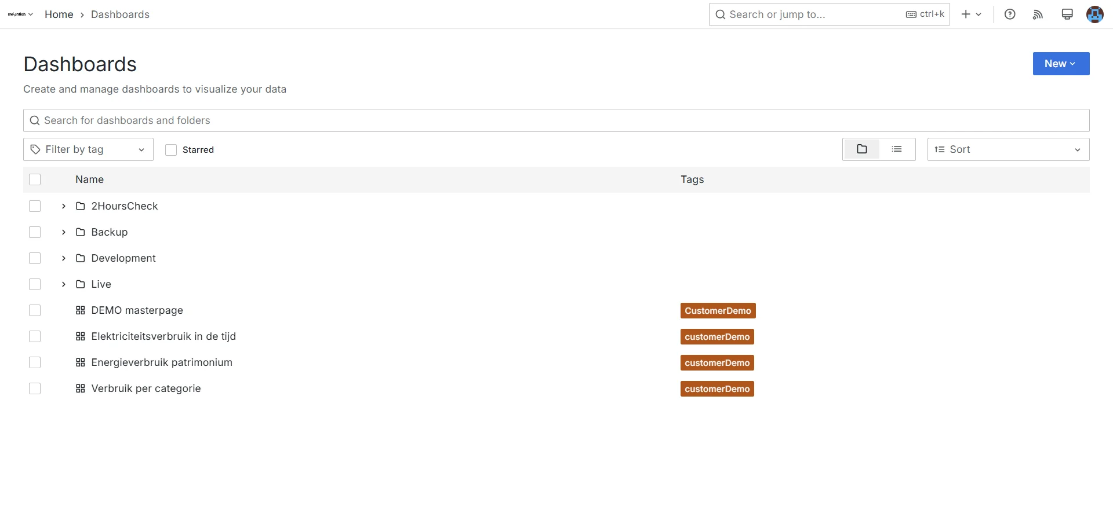Open the Sort dropdown
This screenshot has width=1113, height=528.
pos(1007,149)
